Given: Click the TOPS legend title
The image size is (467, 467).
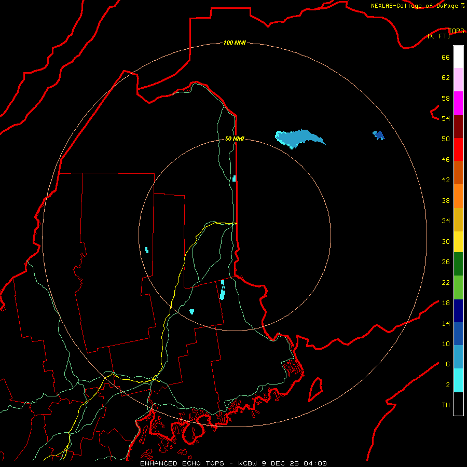Looking at the screenshot, I should 456,31.
